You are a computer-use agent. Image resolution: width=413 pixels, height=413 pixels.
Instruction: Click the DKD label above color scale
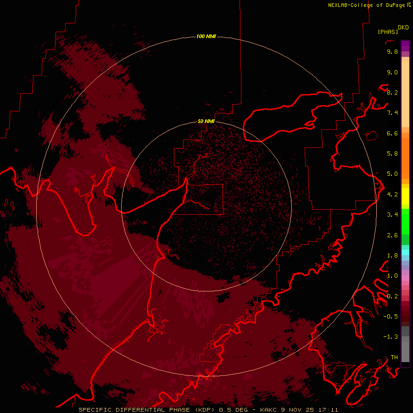point(403,27)
